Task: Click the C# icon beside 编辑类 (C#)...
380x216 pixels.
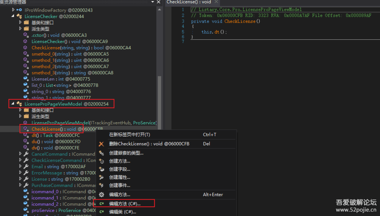Action: (101, 212)
